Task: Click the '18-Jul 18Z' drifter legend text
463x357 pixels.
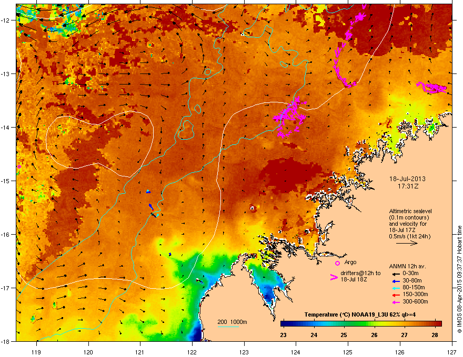Action: tap(354, 279)
